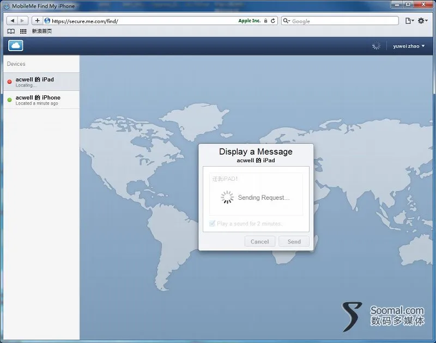Click the message text area in dialog

pyautogui.click(x=256, y=194)
